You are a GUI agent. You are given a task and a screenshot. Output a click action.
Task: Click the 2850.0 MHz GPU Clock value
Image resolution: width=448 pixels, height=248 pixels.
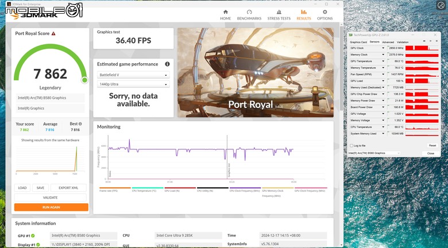pos(395,48)
